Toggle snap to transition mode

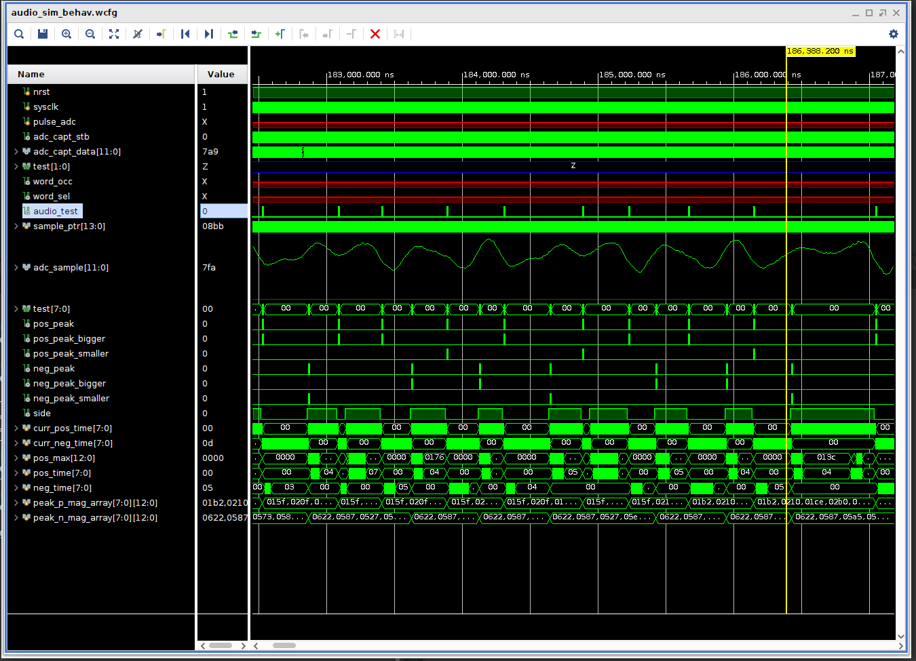[x=137, y=34]
